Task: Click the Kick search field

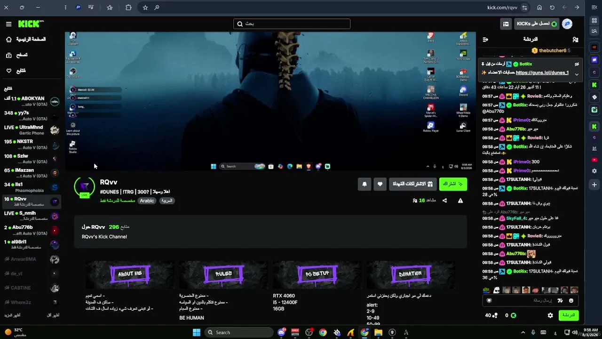Action: tap(292, 24)
